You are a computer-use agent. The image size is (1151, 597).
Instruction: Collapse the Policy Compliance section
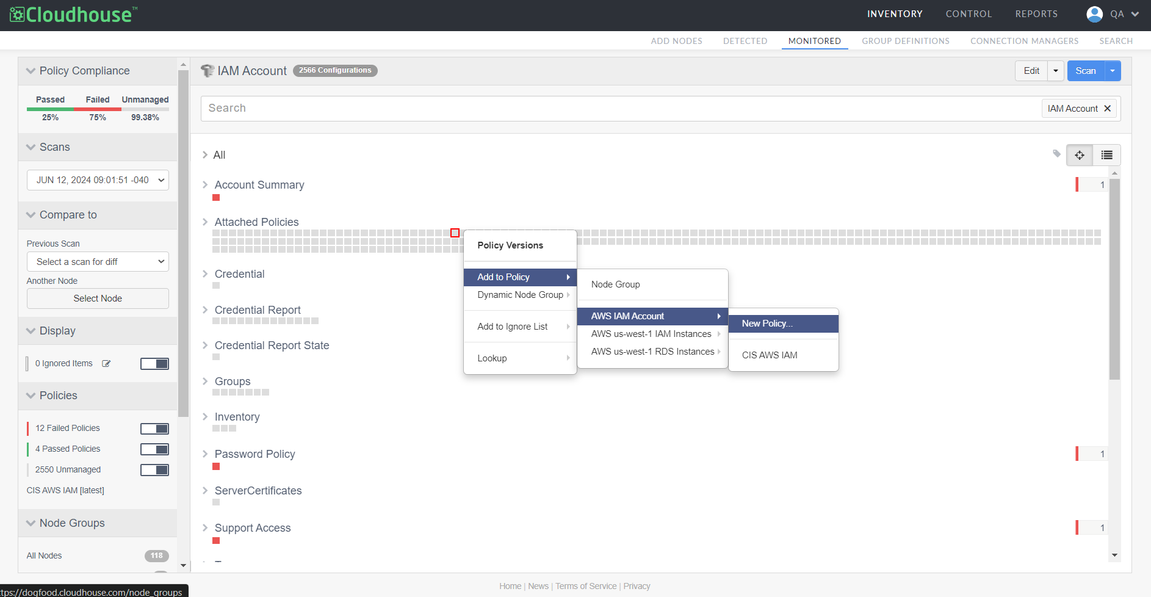coord(31,71)
